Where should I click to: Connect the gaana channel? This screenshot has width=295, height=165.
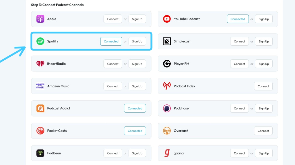point(239,153)
